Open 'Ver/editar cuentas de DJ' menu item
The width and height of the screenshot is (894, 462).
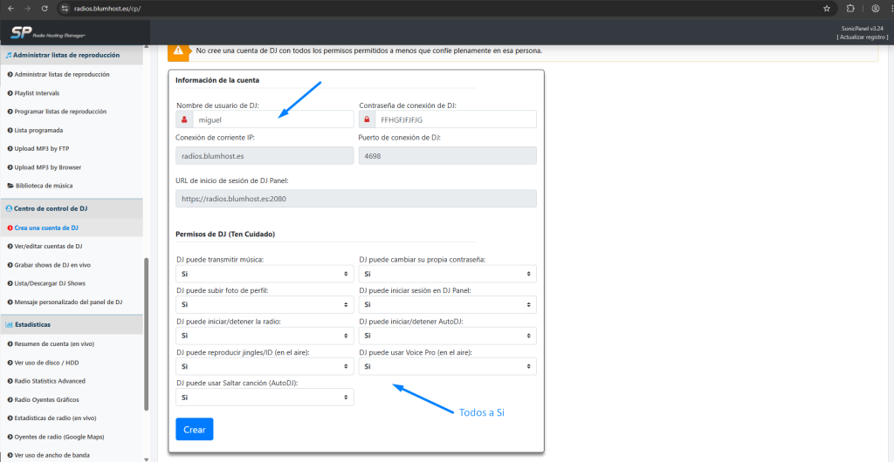[49, 246]
